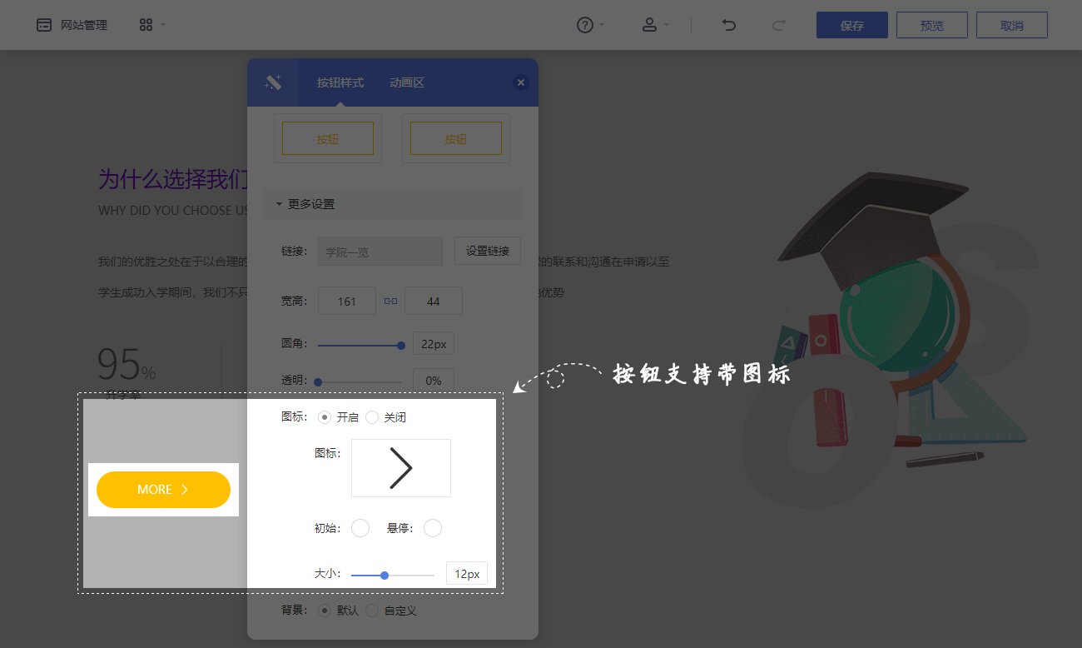Screen dimensions: 1082x648
Task: Select 自定义 background radio
Action: (372, 611)
